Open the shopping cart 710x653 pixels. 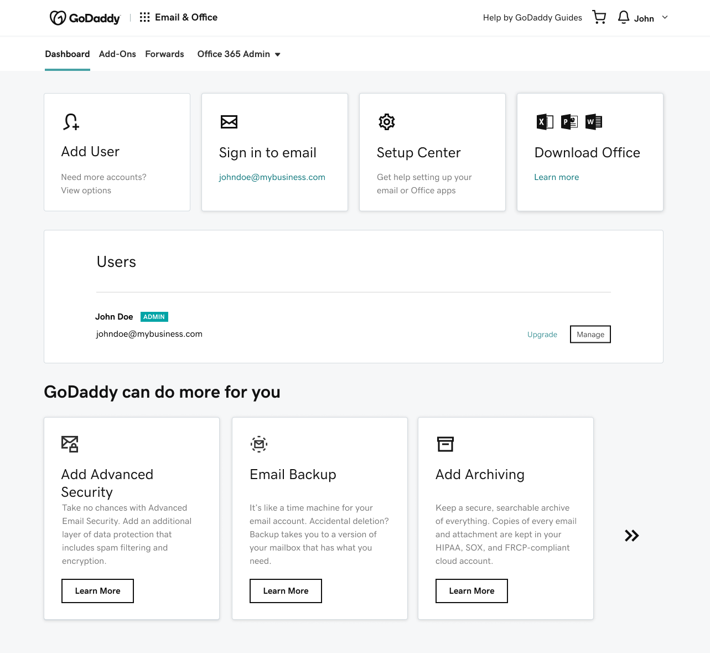[x=599, y=17]
